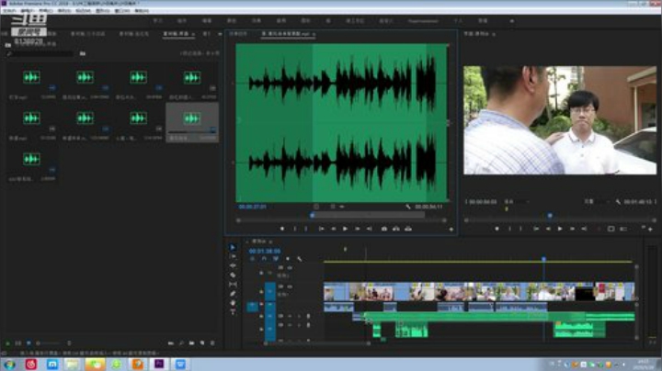This screenshot has height=371, width=662.
Task: Step forward one frame in Source monitor
Action: point(357,229)
